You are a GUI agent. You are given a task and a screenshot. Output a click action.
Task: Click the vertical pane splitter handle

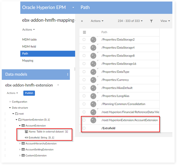click(x=74, y=69)
